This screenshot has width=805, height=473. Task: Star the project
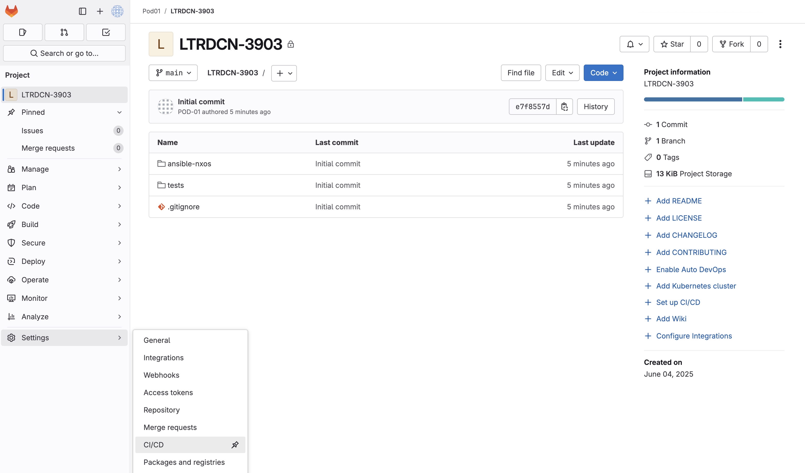[672, 44]
